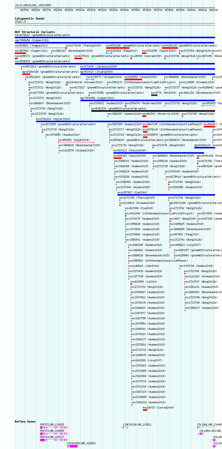Click the nsv1142578 (Alsmadi2014) label
Screen dimensions: 222x449
pyautogui.click(x=77, y=150)
